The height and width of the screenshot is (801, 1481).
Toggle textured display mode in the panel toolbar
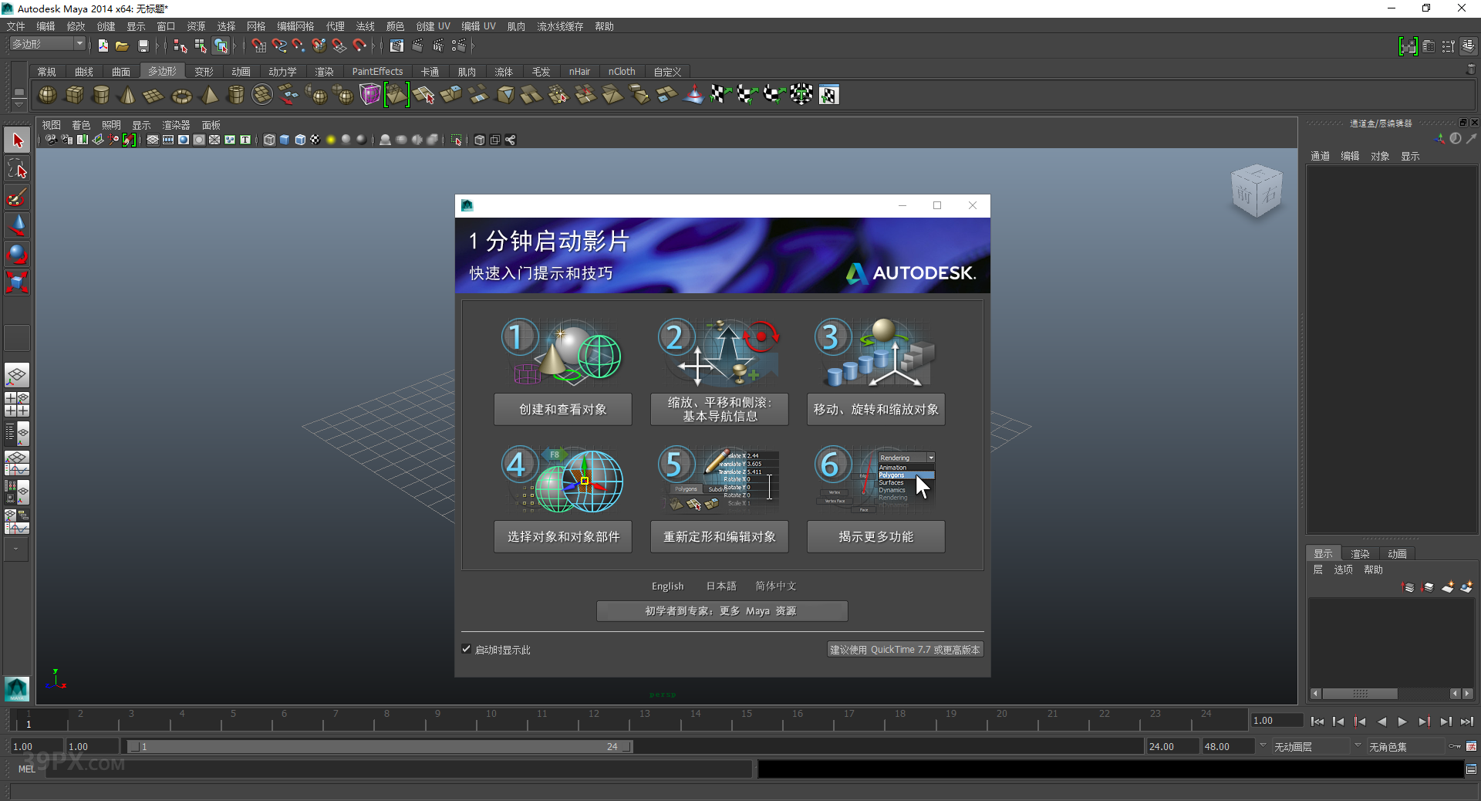[315, 140]
